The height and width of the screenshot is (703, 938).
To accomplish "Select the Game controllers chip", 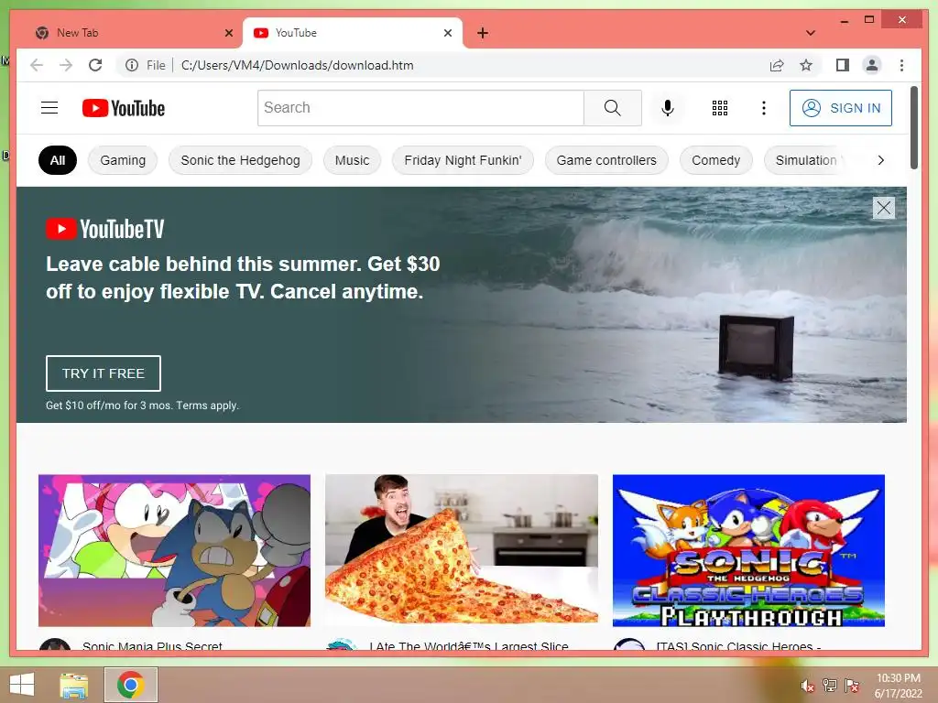I will pyautogui.click(x=606, y=160).
